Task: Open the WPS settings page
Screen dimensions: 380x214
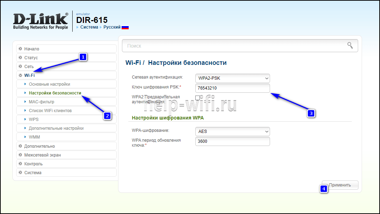Action: (66, 119)
